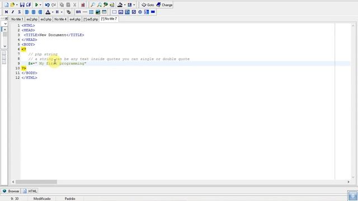The image size is (358, 201).
Task: Click the open file folder icon
Action: pos(12,5)
